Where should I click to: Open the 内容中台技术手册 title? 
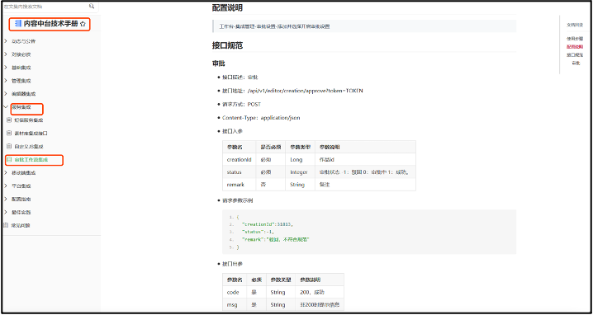coord(50,24)
